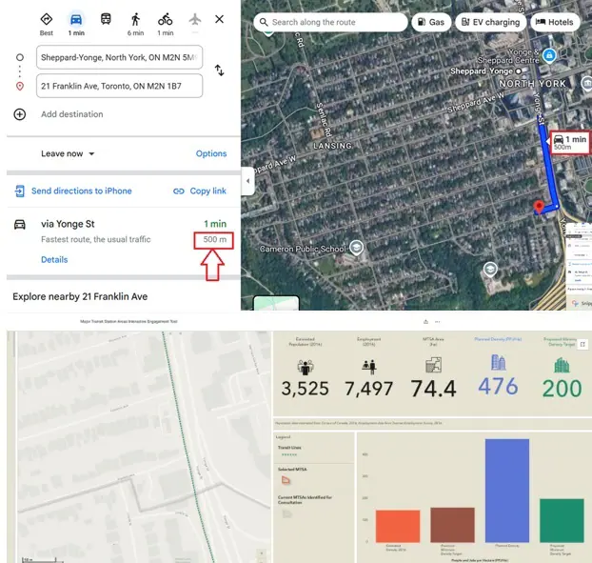Click the Search along the route field
The image size is (592, 563).
click(x=333, y=22)
